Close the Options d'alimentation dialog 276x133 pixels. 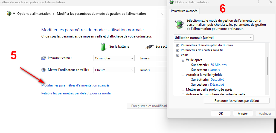271,2
